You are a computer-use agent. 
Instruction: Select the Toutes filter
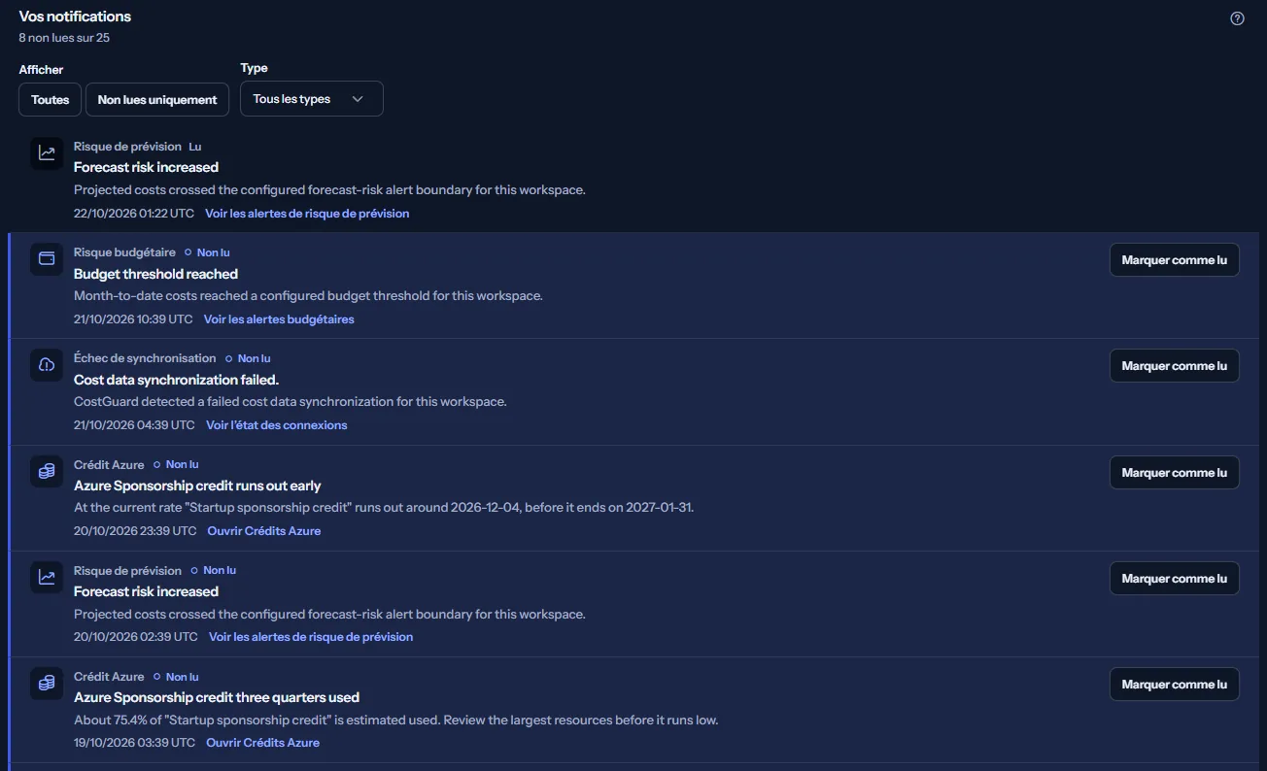[51, 99]
